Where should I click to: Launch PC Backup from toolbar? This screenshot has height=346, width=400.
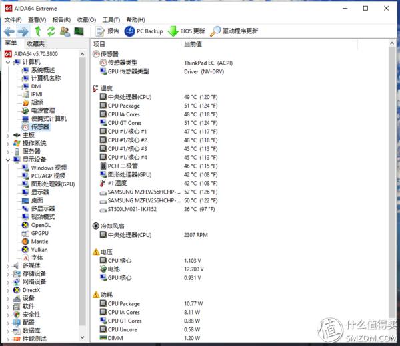pos(143,31)
